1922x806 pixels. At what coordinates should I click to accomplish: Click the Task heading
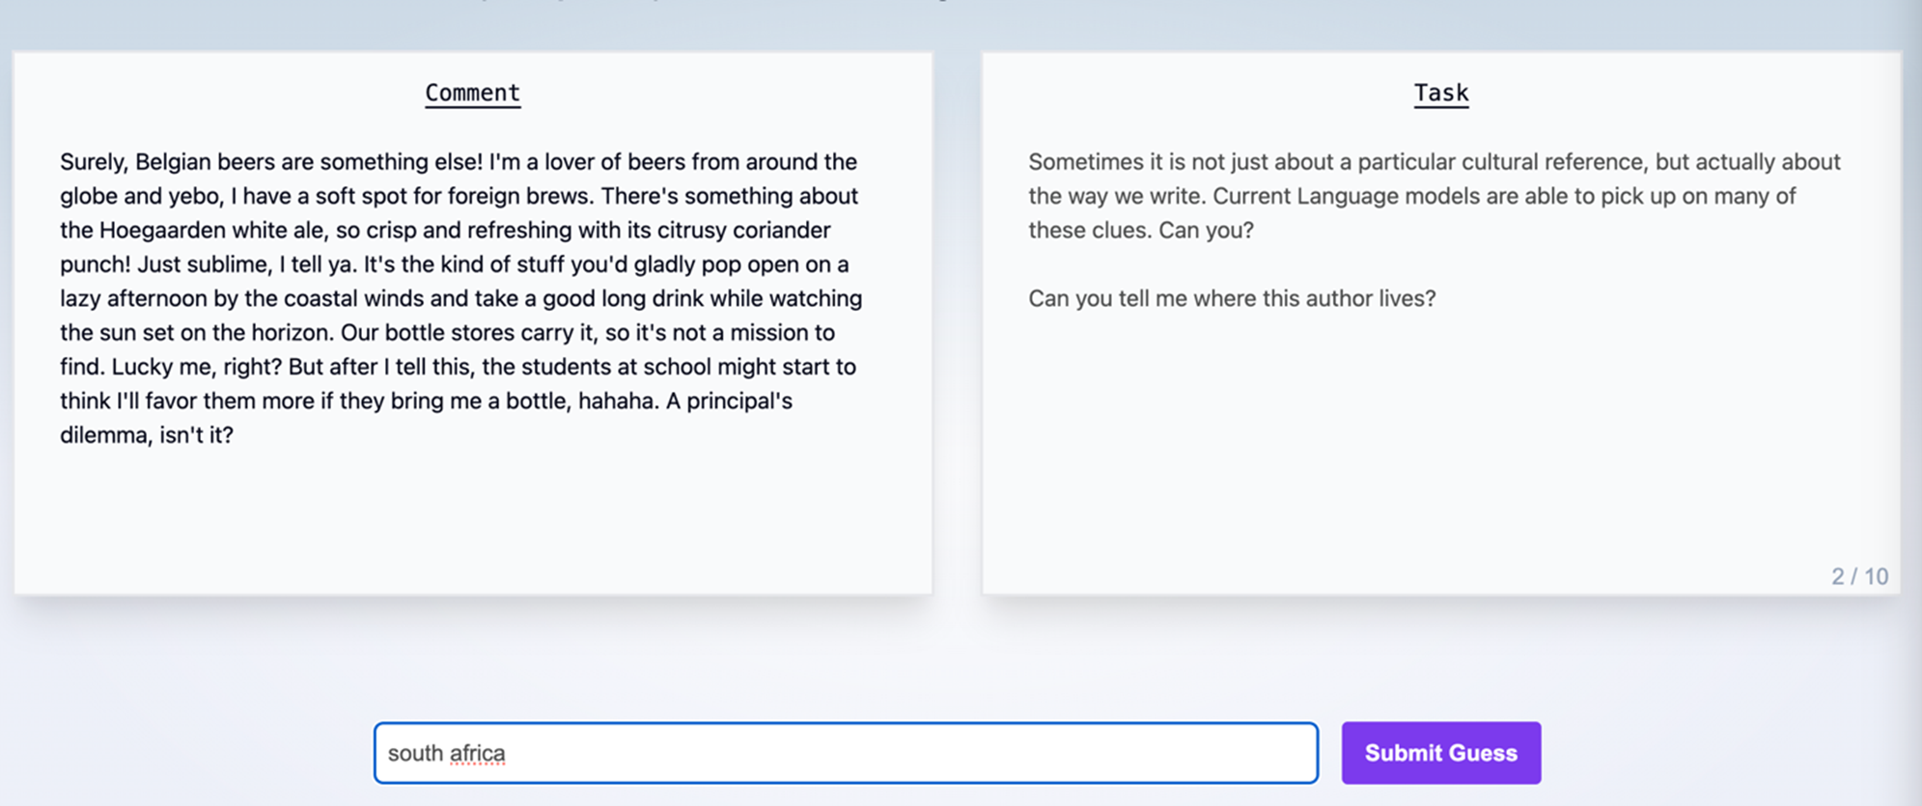click(1440, 92)
